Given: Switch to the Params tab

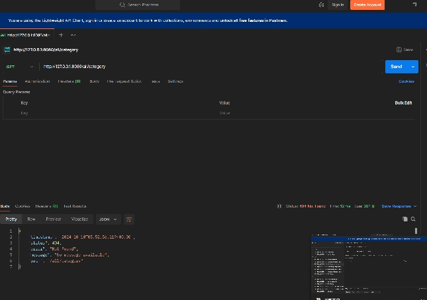Looking at the screenshot, I should coord(10,81).
